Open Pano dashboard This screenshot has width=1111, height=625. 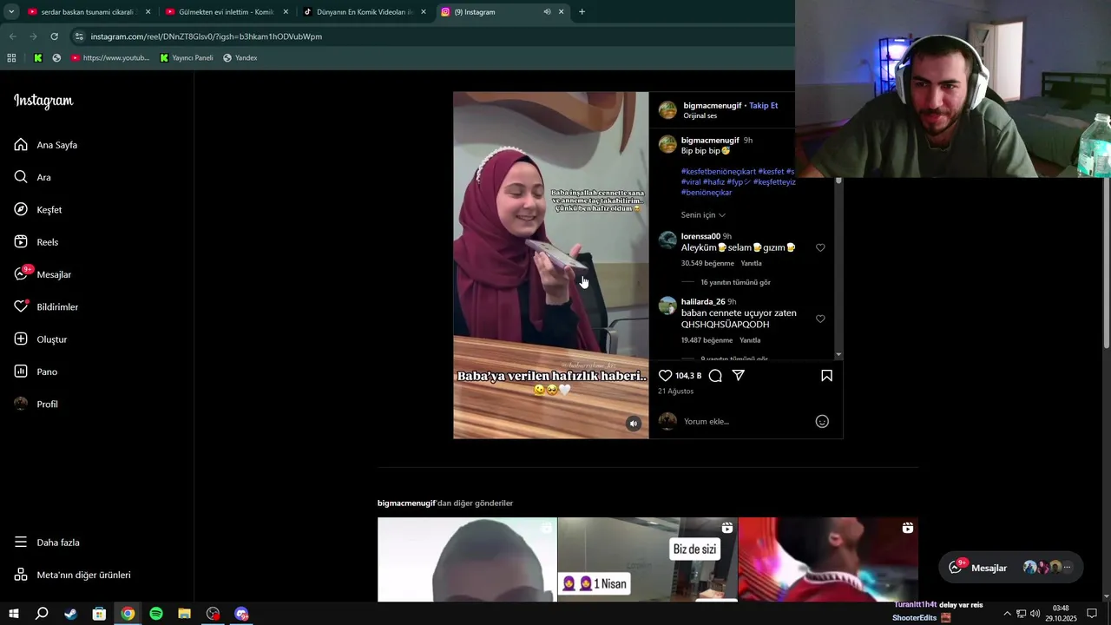[36, 372]
